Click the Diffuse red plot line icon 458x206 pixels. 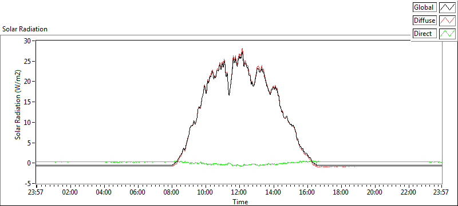(x=447, y=21)
